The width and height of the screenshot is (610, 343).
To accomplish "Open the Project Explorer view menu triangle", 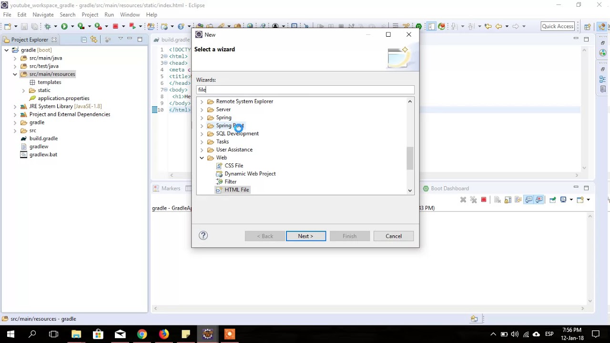I will [x=121, y=39].
